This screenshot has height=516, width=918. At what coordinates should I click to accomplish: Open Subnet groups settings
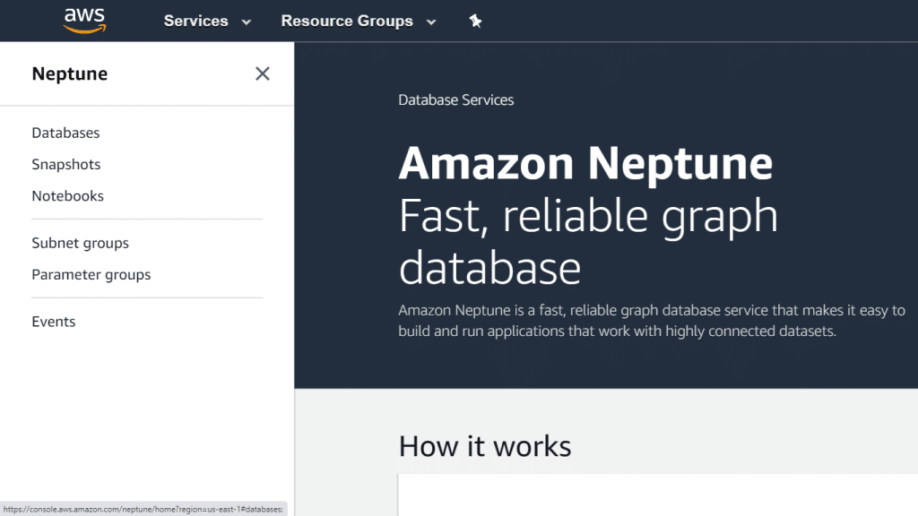pos(79,243)
